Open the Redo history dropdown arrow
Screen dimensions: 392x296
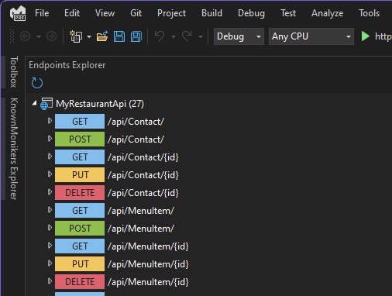(201, 37)
